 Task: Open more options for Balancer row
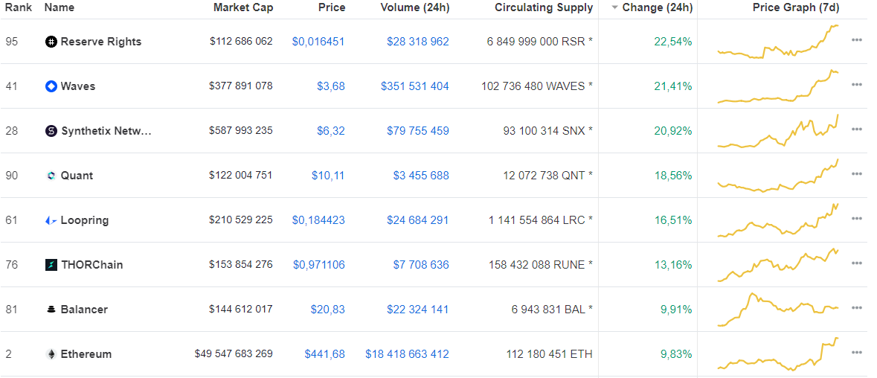[856, 307]
